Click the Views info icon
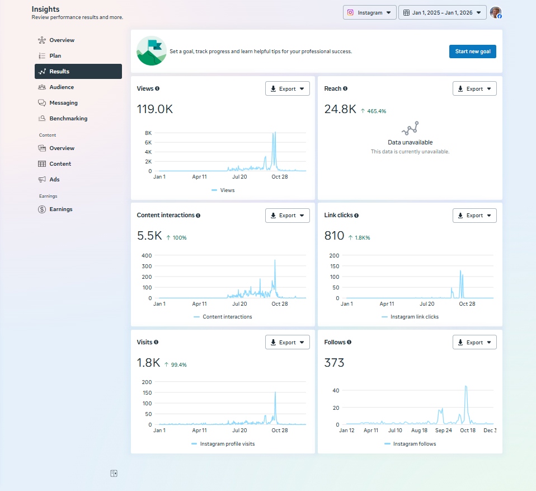Screen dimensions: 536x491 point(157,88)
